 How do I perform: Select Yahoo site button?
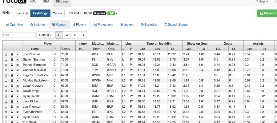[57, 13]
